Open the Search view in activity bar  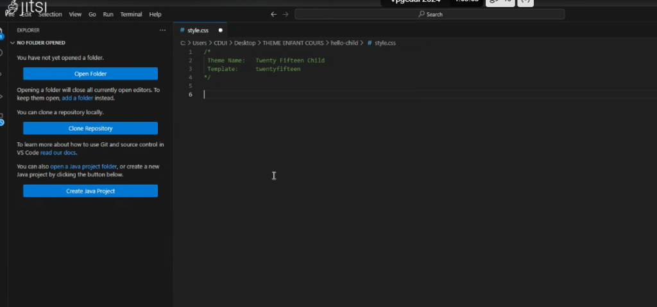pos(3,53)
